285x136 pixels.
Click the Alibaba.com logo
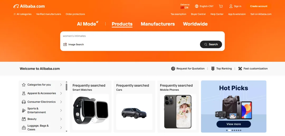29,6
